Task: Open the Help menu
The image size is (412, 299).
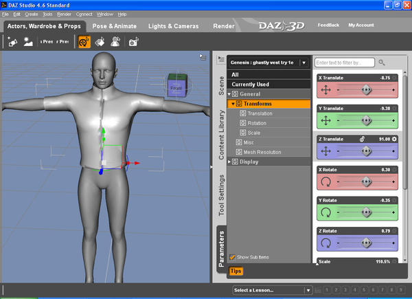Action: 122,14
